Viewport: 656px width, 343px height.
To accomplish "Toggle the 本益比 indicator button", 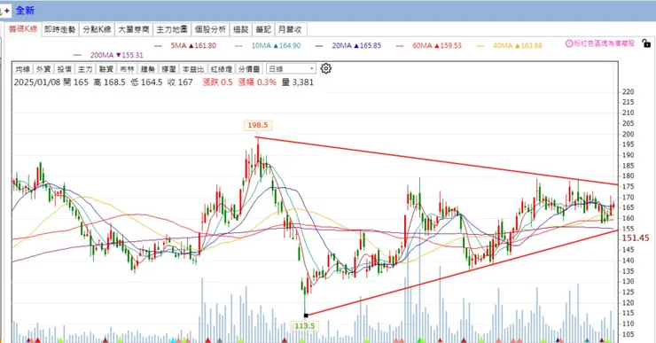I will click(x=193, y=69).
